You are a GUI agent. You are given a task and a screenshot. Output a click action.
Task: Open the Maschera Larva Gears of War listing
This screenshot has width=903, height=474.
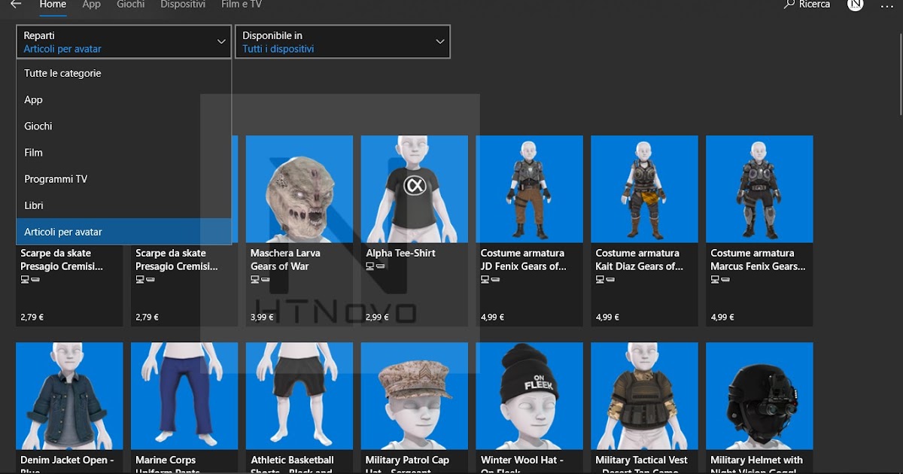click(299, 189)
